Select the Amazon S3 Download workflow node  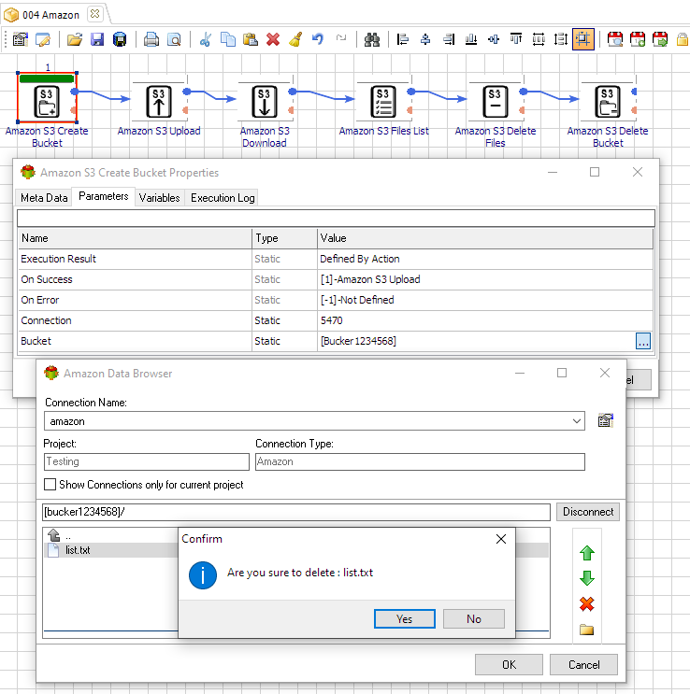coord(265,102)
